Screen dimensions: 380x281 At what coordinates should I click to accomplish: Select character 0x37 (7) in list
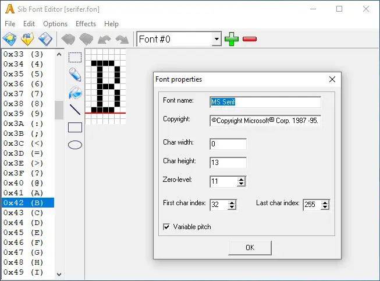click(27, 94)
